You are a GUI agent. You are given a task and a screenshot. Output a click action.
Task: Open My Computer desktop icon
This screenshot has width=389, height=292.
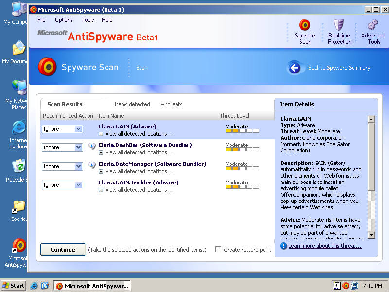(18, 10)
